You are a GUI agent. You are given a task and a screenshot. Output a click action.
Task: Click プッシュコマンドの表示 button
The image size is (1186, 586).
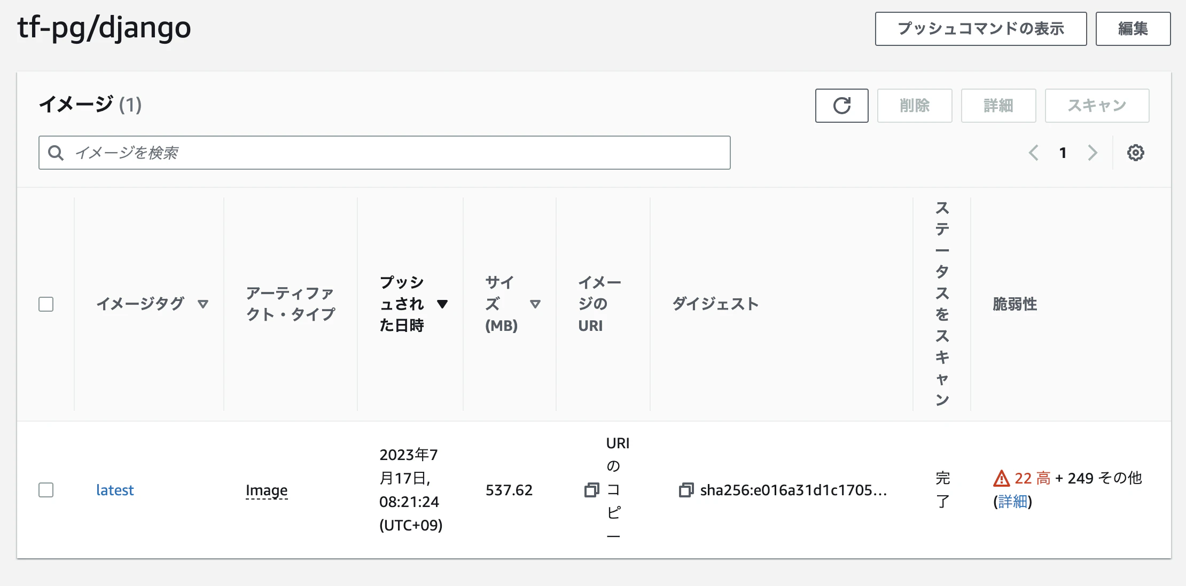click(981, 29)
